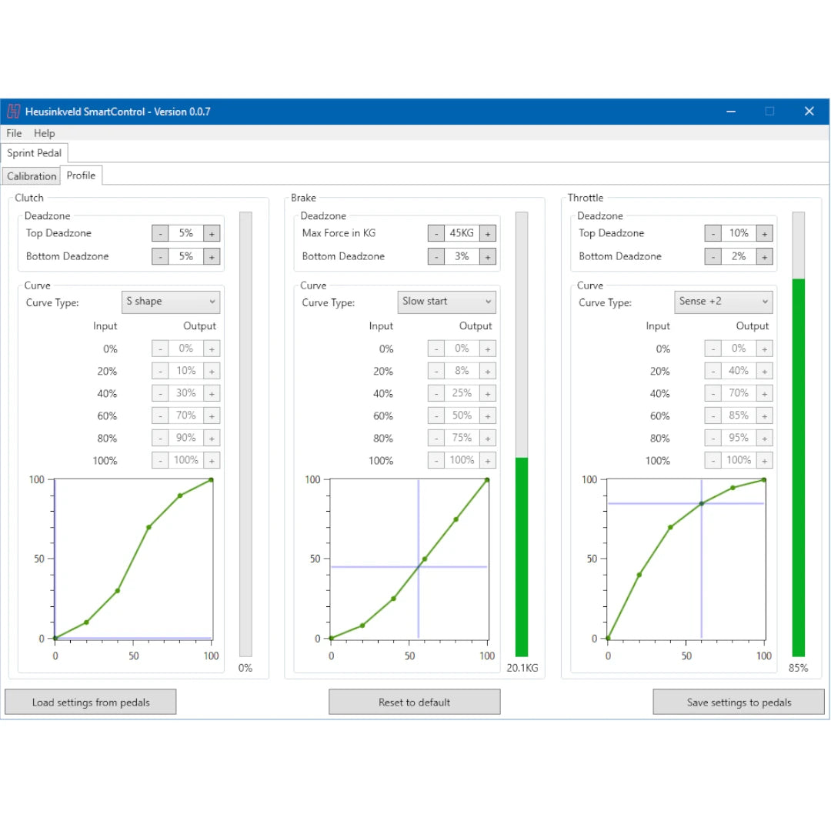The height and width of the screenshot is (831, 831).
Task: Open the Clutch Curve Type dropdown
Action: point(171,302)
